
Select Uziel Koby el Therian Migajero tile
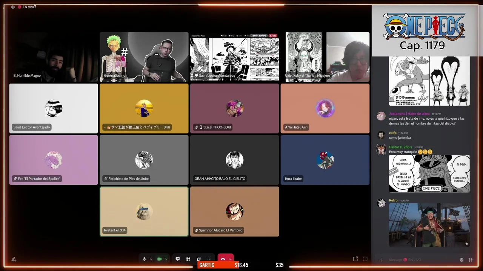tap(325, 57)
